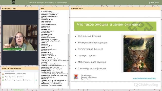
Task: Click the Онлайн-школа Михаила и Екатерины Бурмистровых caption
Action: click(89, 77)
